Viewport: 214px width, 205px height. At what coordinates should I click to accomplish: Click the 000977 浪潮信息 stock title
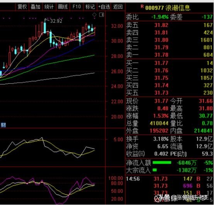pos(168,8)
